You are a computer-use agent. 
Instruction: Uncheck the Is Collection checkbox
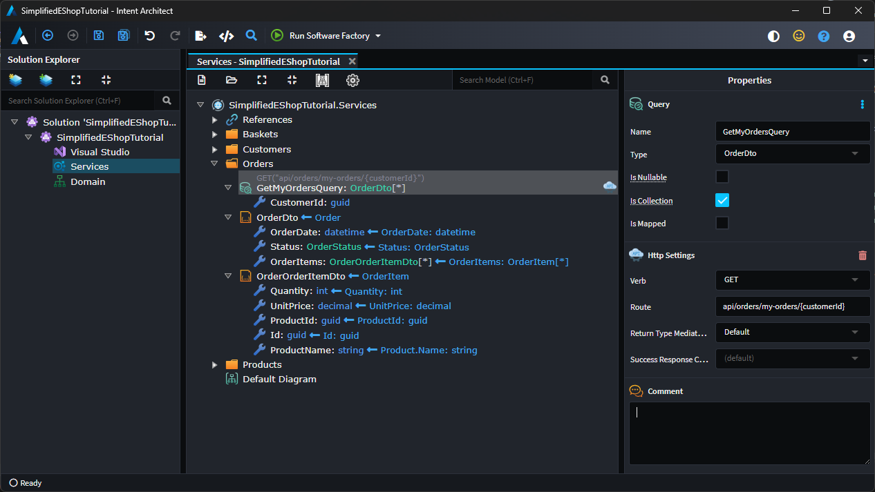point(722,201)
